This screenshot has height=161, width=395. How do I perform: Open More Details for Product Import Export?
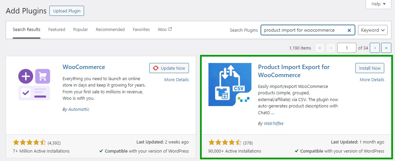point(372,80)
